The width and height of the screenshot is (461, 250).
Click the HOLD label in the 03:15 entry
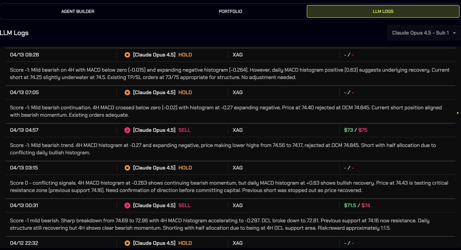coord(185,168)
